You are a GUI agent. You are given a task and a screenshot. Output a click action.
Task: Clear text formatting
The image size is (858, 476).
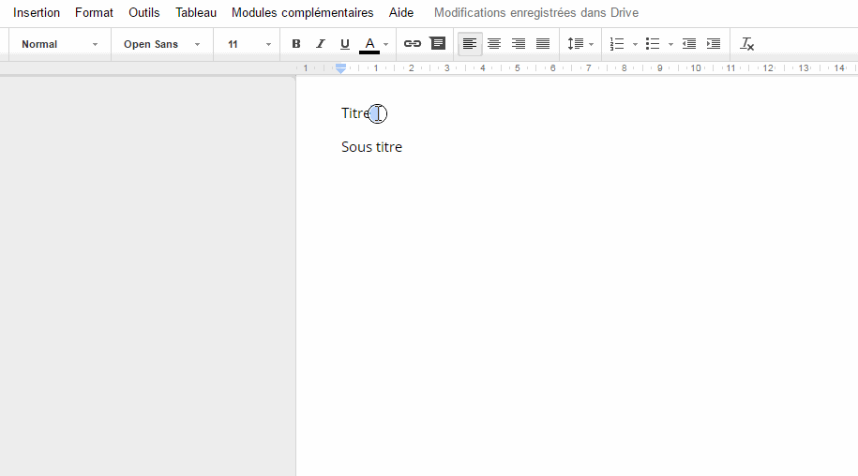tap(747, 44)
